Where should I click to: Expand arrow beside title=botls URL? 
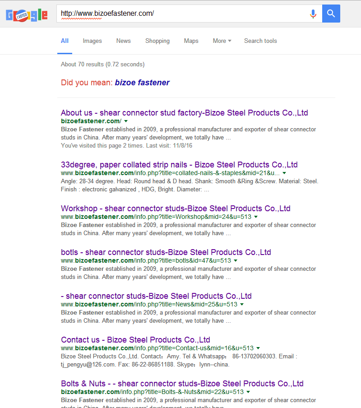click(x=236, y=260)
